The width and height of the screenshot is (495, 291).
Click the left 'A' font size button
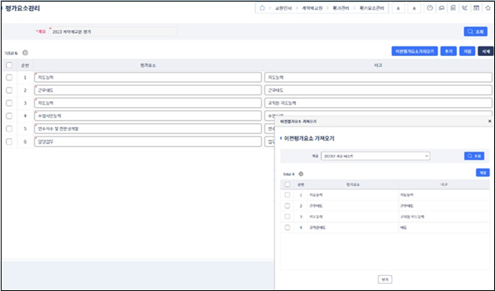pyautogui.click(x=399, y=9)
